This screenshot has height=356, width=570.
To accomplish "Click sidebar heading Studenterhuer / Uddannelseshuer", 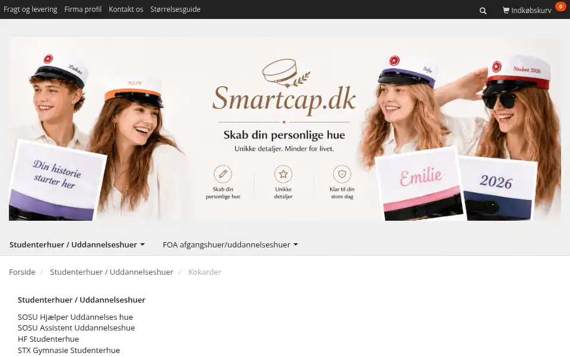I will [x=81, y=300].
